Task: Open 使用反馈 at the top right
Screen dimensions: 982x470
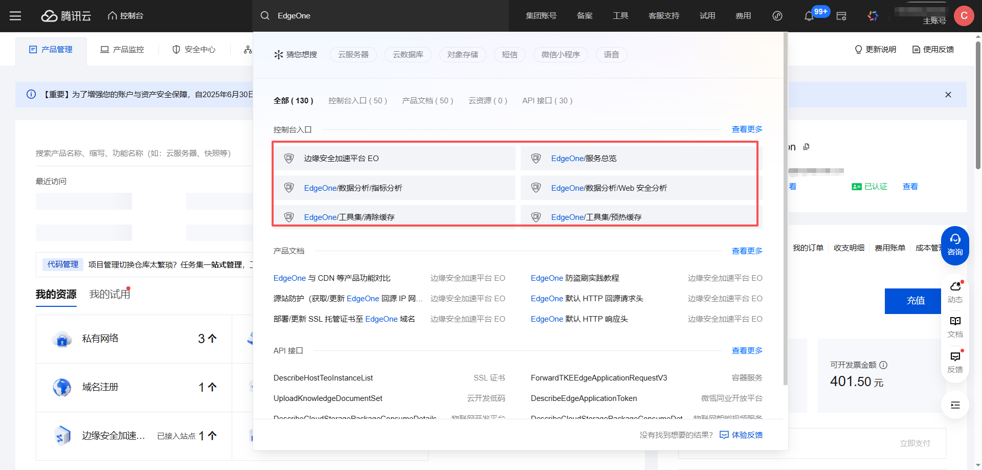Action: (x=933, y=50)
